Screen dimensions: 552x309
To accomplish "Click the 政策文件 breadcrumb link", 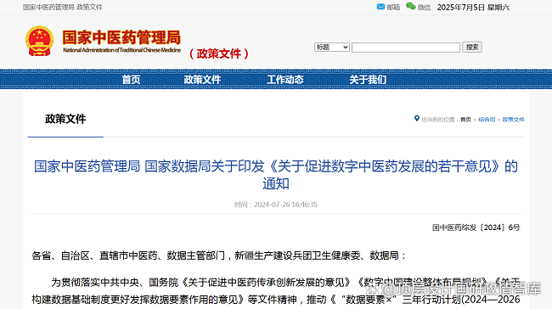I will point(513,120).
